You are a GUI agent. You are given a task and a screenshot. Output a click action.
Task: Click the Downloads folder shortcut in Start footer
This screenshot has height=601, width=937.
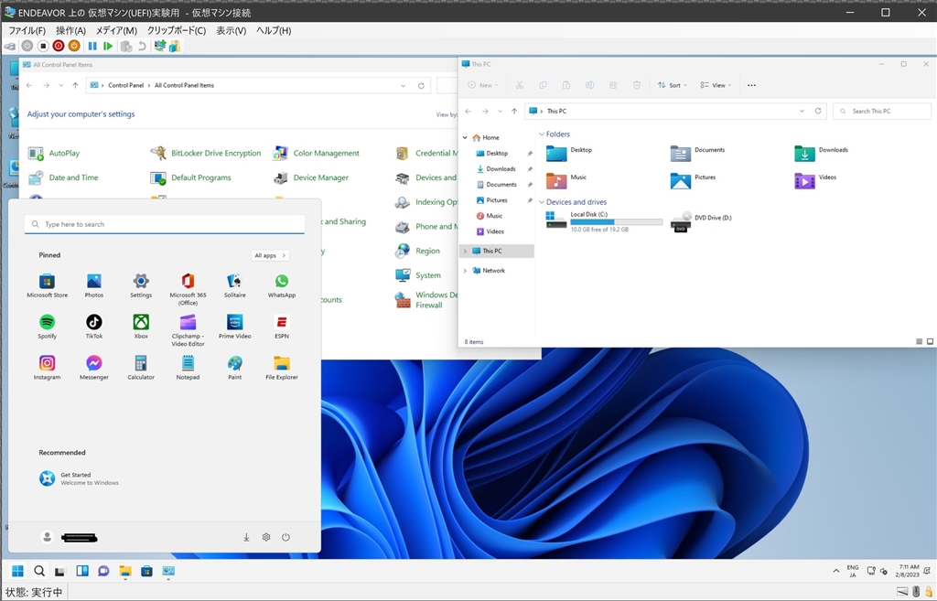246,537
